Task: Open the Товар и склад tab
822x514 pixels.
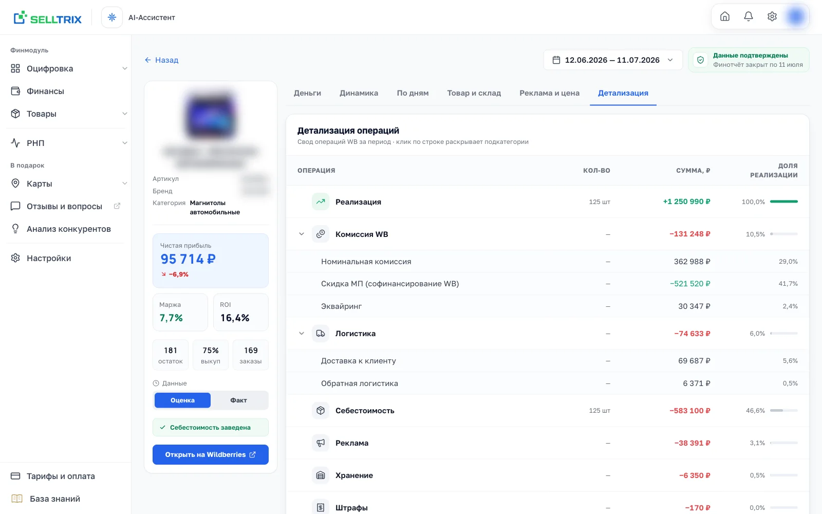Action: (x=474, y=93)
